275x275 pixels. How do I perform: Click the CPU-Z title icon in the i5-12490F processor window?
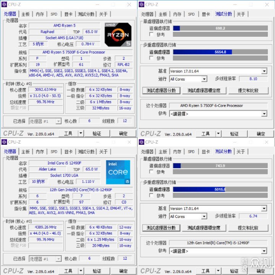click(x=4, y=142)
